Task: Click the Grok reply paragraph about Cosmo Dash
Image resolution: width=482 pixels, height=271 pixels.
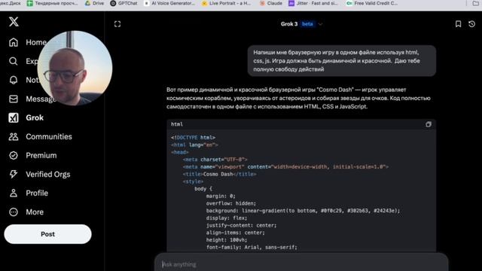Action: click(298, 98)
